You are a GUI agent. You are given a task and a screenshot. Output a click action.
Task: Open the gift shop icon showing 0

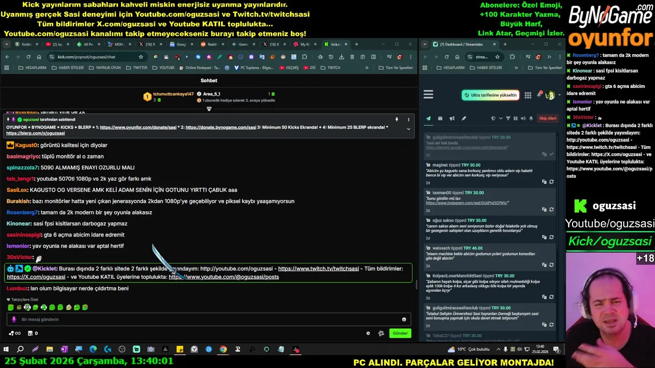click(x=33, y=333)
